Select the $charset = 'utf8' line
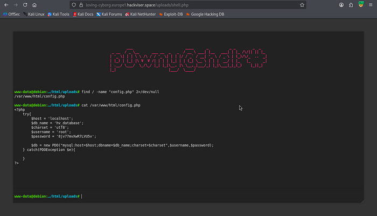This screenshot has height=216, width=377. 50,128
